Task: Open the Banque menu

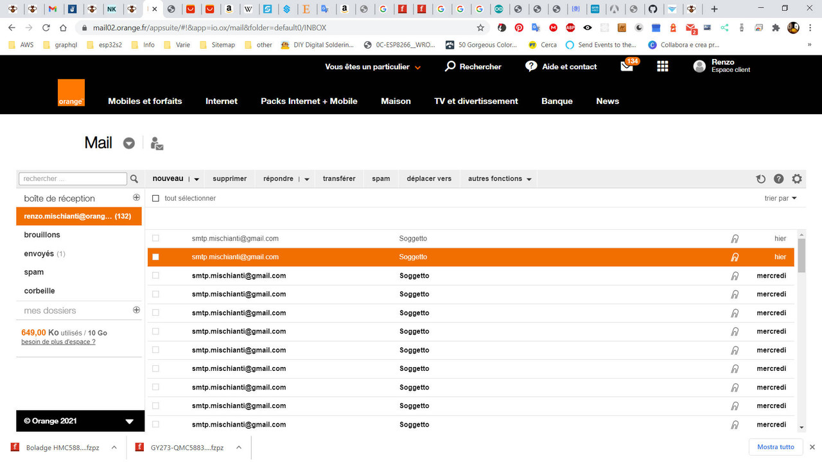Action: point(557,101)
